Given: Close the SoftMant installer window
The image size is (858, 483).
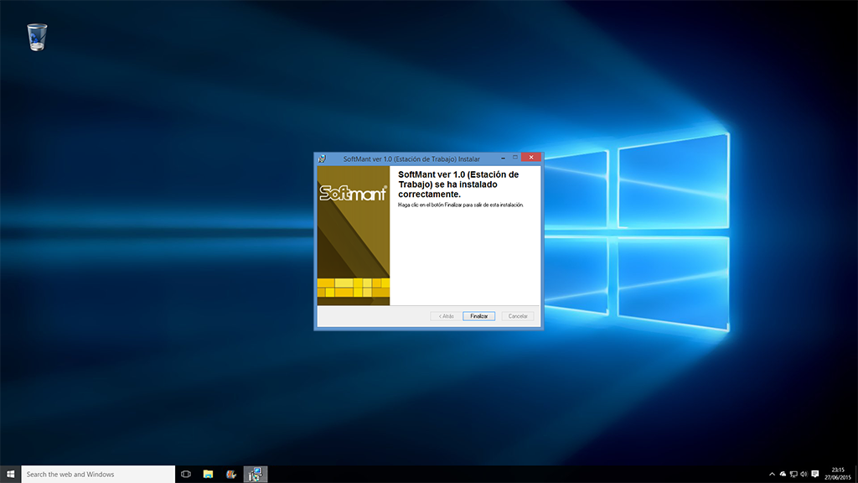Looking at the screenshot, I should coord(530,157).
